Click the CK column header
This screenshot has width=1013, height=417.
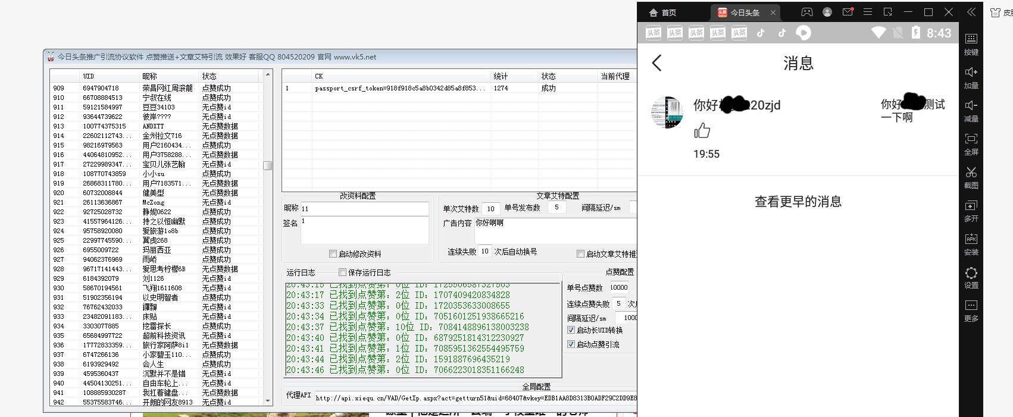pyautogui.click(x=401, y=76)
